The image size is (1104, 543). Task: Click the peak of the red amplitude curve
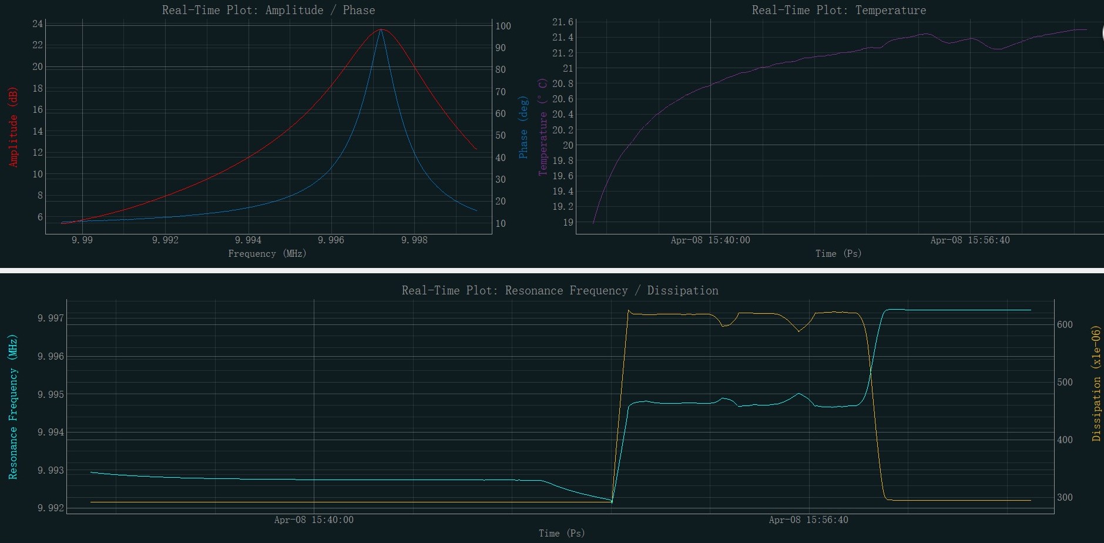[382, 29]
